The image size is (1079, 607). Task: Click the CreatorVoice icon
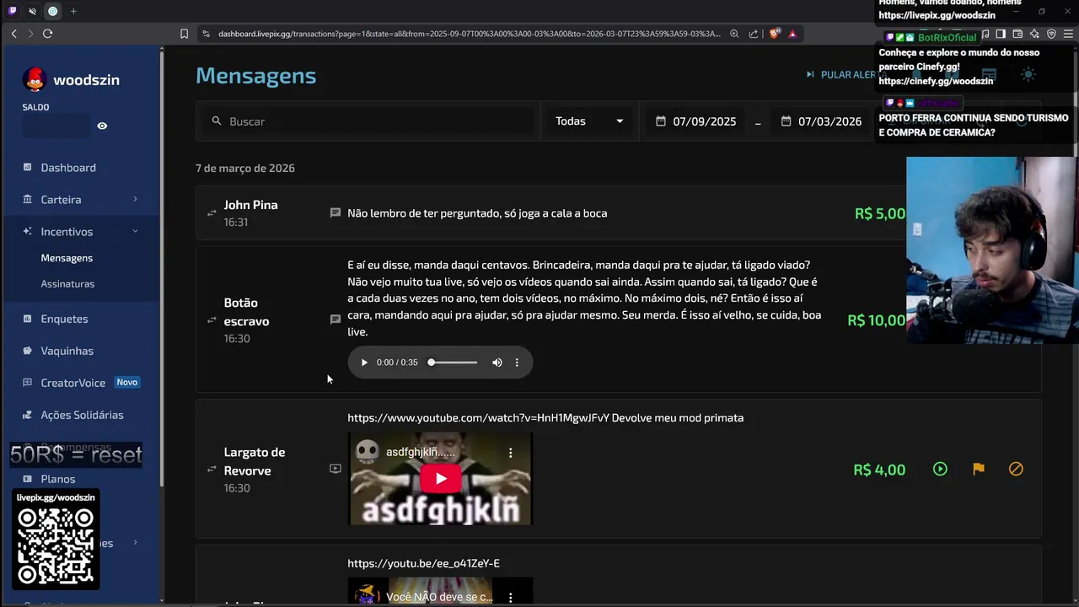[28, 383]
